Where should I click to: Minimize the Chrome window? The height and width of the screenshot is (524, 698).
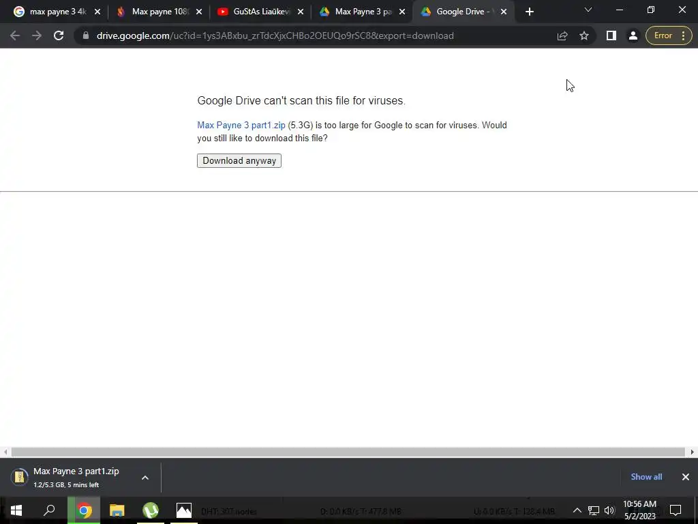619,10
